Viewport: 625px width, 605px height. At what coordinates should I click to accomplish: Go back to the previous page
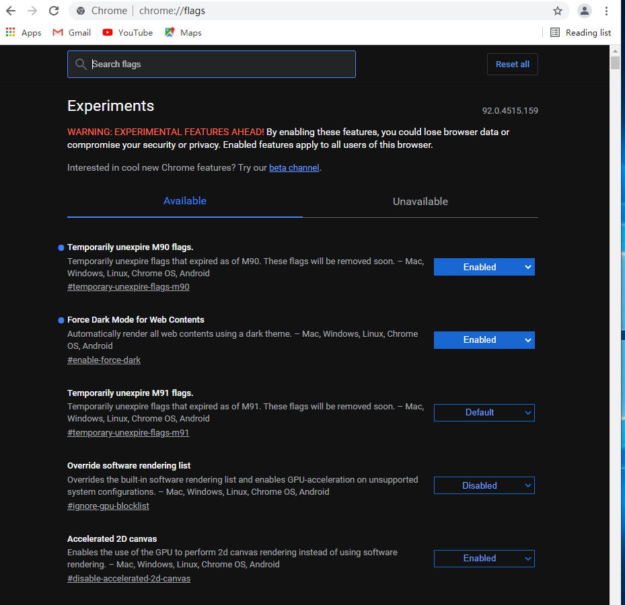point(11,11)
